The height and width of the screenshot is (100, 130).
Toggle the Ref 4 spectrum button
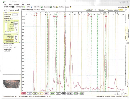pyautogui.click(x=41, y=94)
